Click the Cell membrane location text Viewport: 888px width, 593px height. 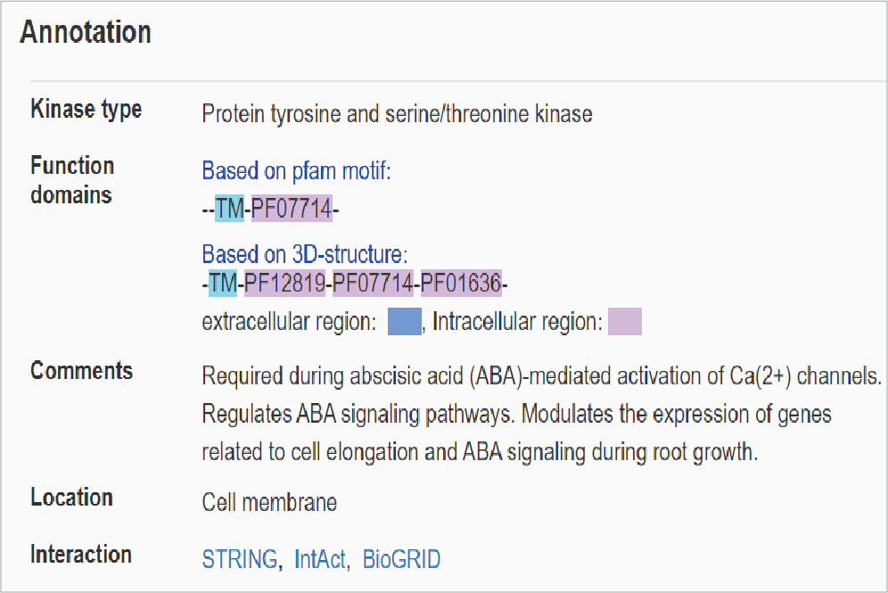coord(269,502)
